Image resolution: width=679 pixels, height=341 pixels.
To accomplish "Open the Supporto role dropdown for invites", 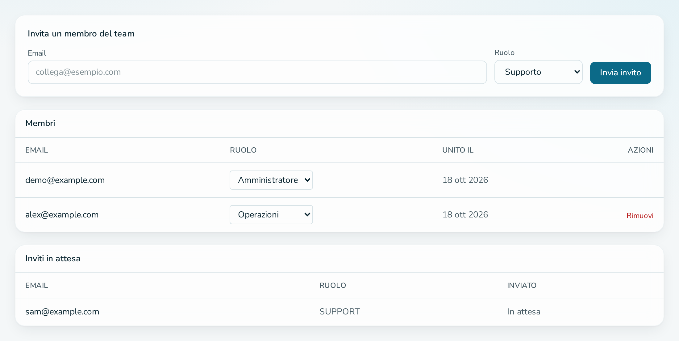I will click(x=538, y=72).
